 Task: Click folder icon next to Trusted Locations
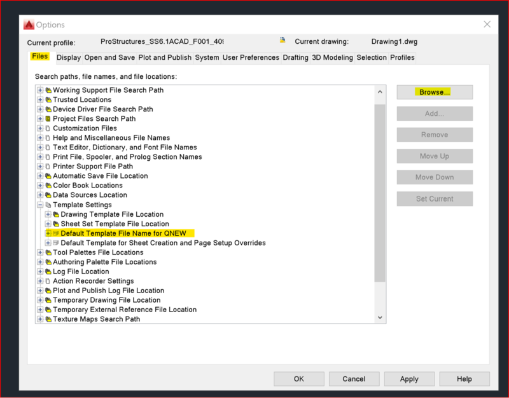pos(48,100)
